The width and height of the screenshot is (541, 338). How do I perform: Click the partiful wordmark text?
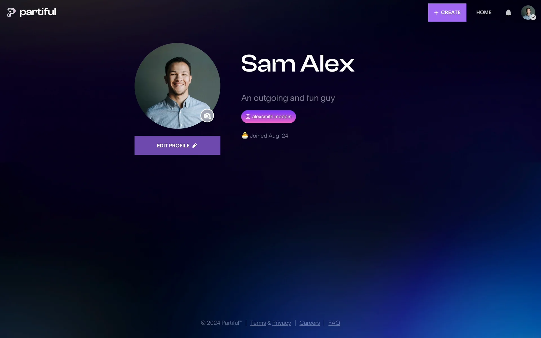click(38, 12)
